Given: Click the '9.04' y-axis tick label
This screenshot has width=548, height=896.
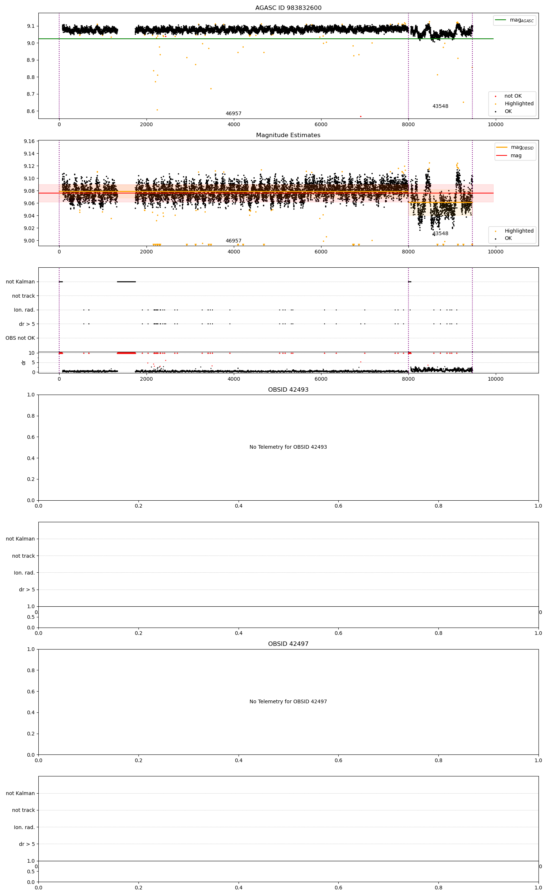Looking at the screenshot, I should coord(29,216).
